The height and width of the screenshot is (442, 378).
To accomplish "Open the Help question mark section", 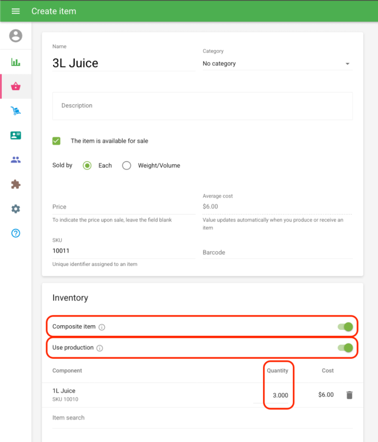I will (x=15, y=233).
